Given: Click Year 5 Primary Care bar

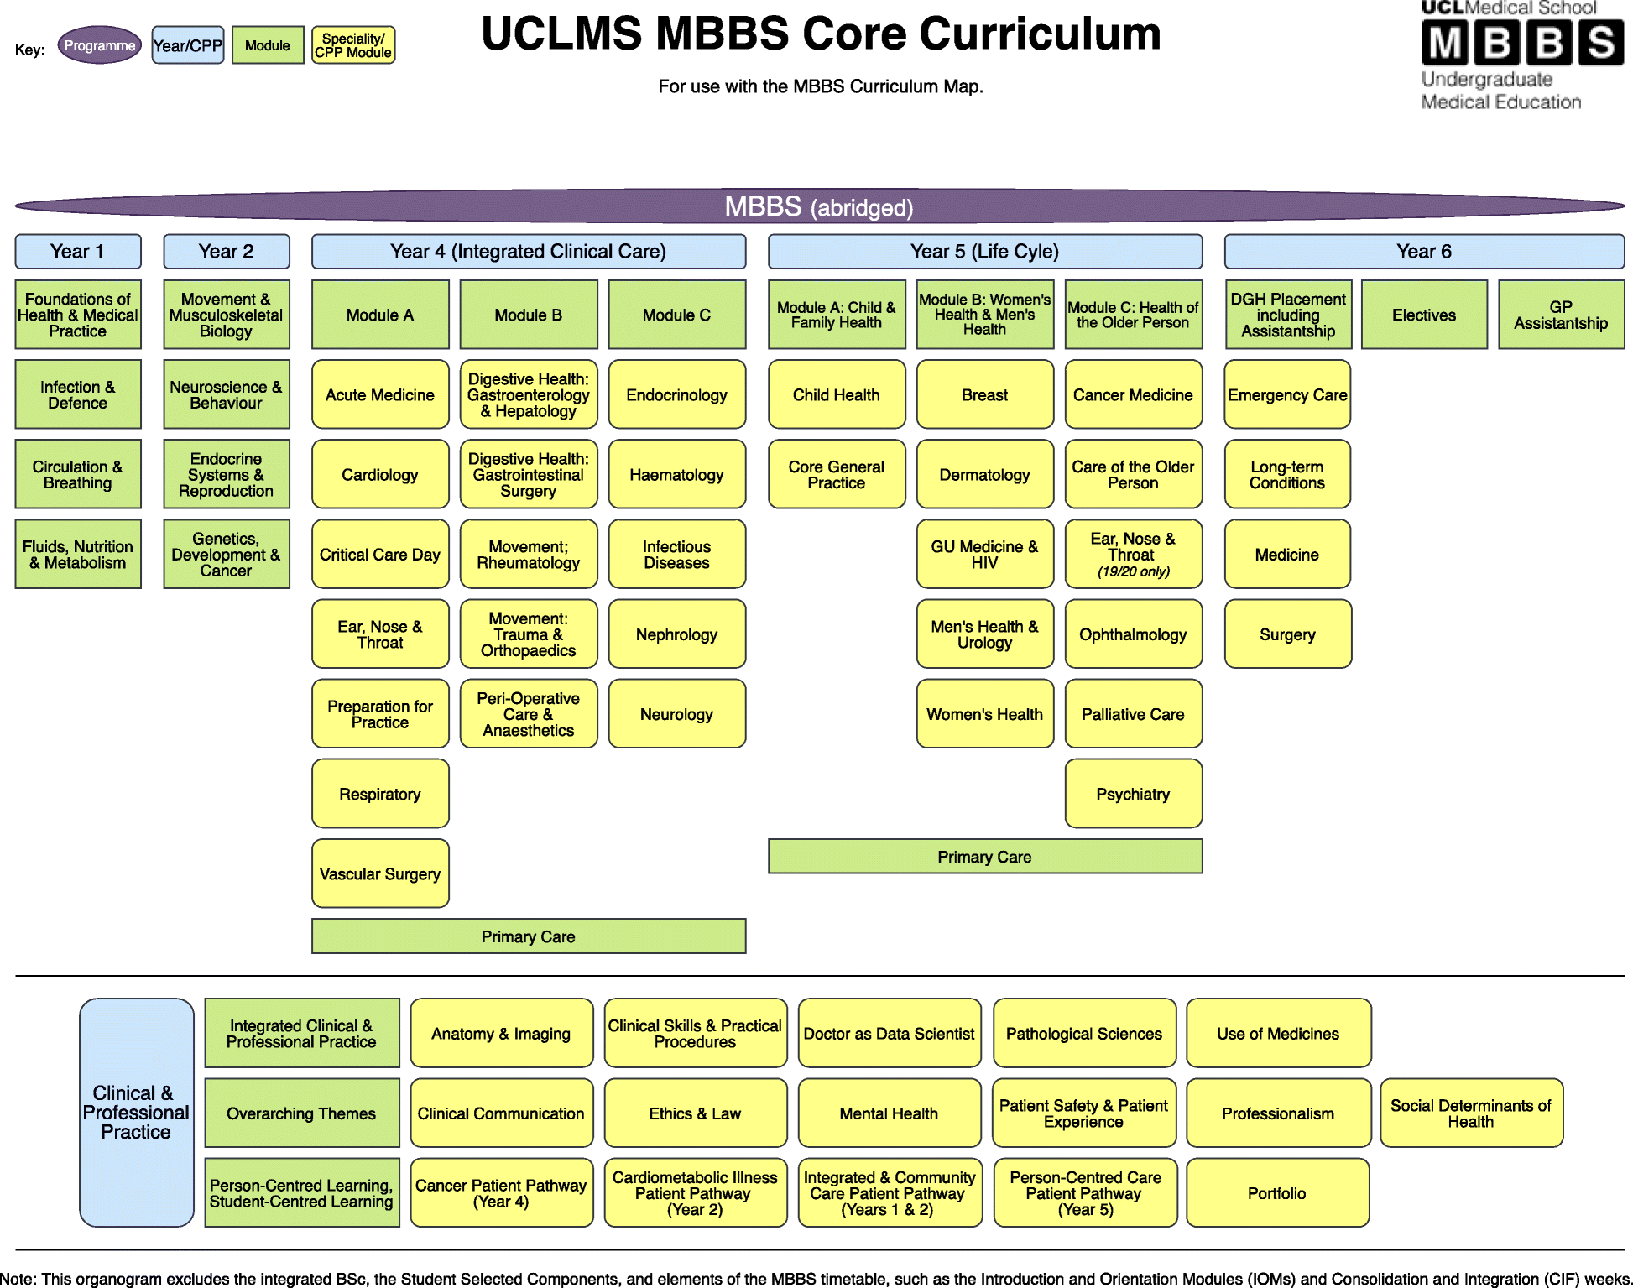Looking at the screenshot, I should pos(985,857).
